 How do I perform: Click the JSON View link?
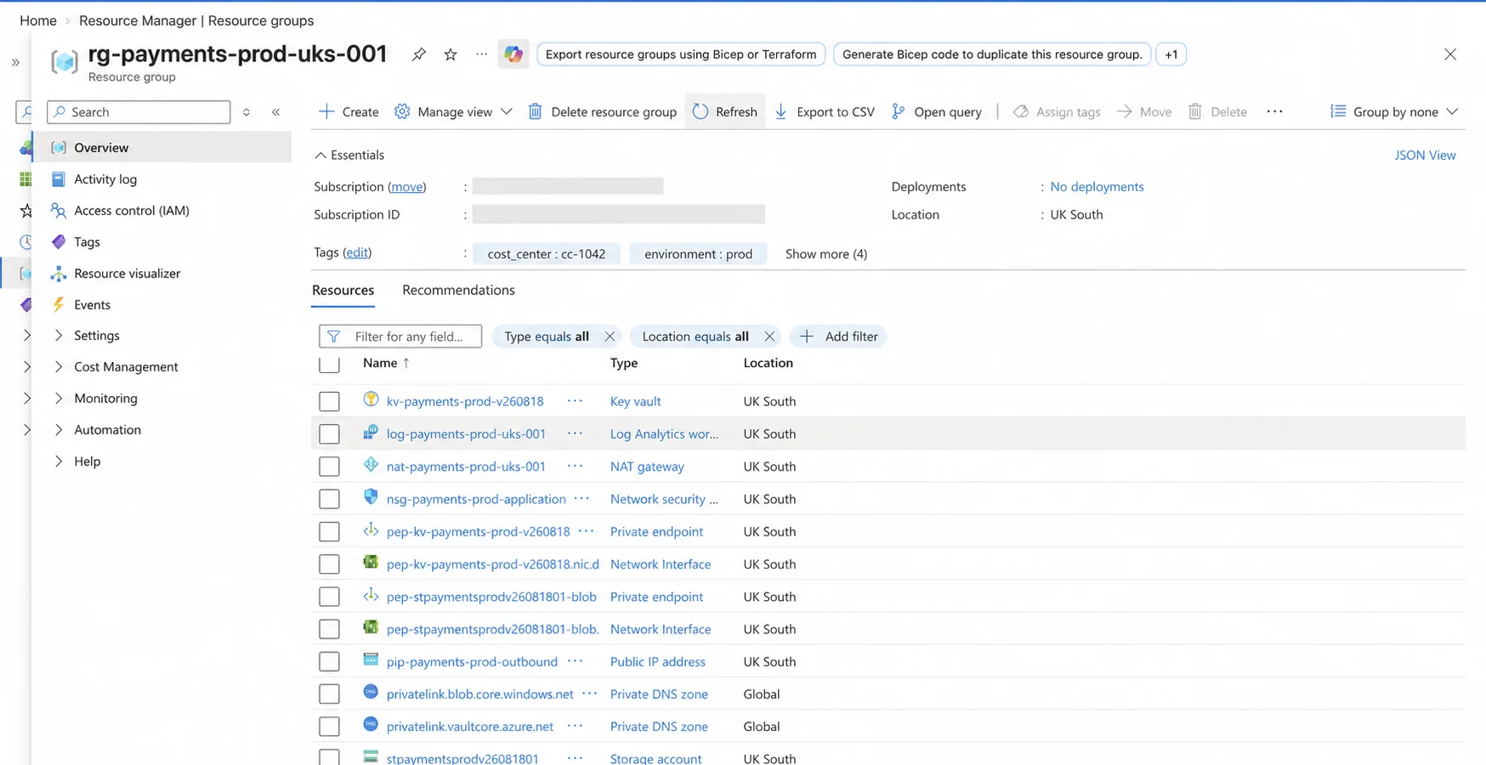[1425, 155]
